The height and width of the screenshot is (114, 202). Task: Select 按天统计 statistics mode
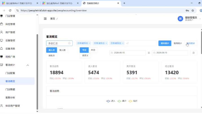point(165,43)
